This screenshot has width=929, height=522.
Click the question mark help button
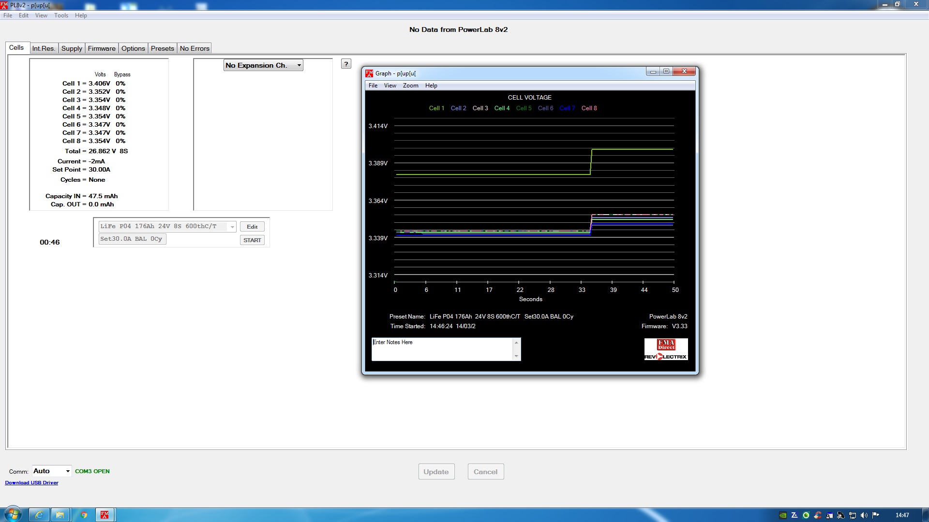pyautogui.click(x=346, y=64)
